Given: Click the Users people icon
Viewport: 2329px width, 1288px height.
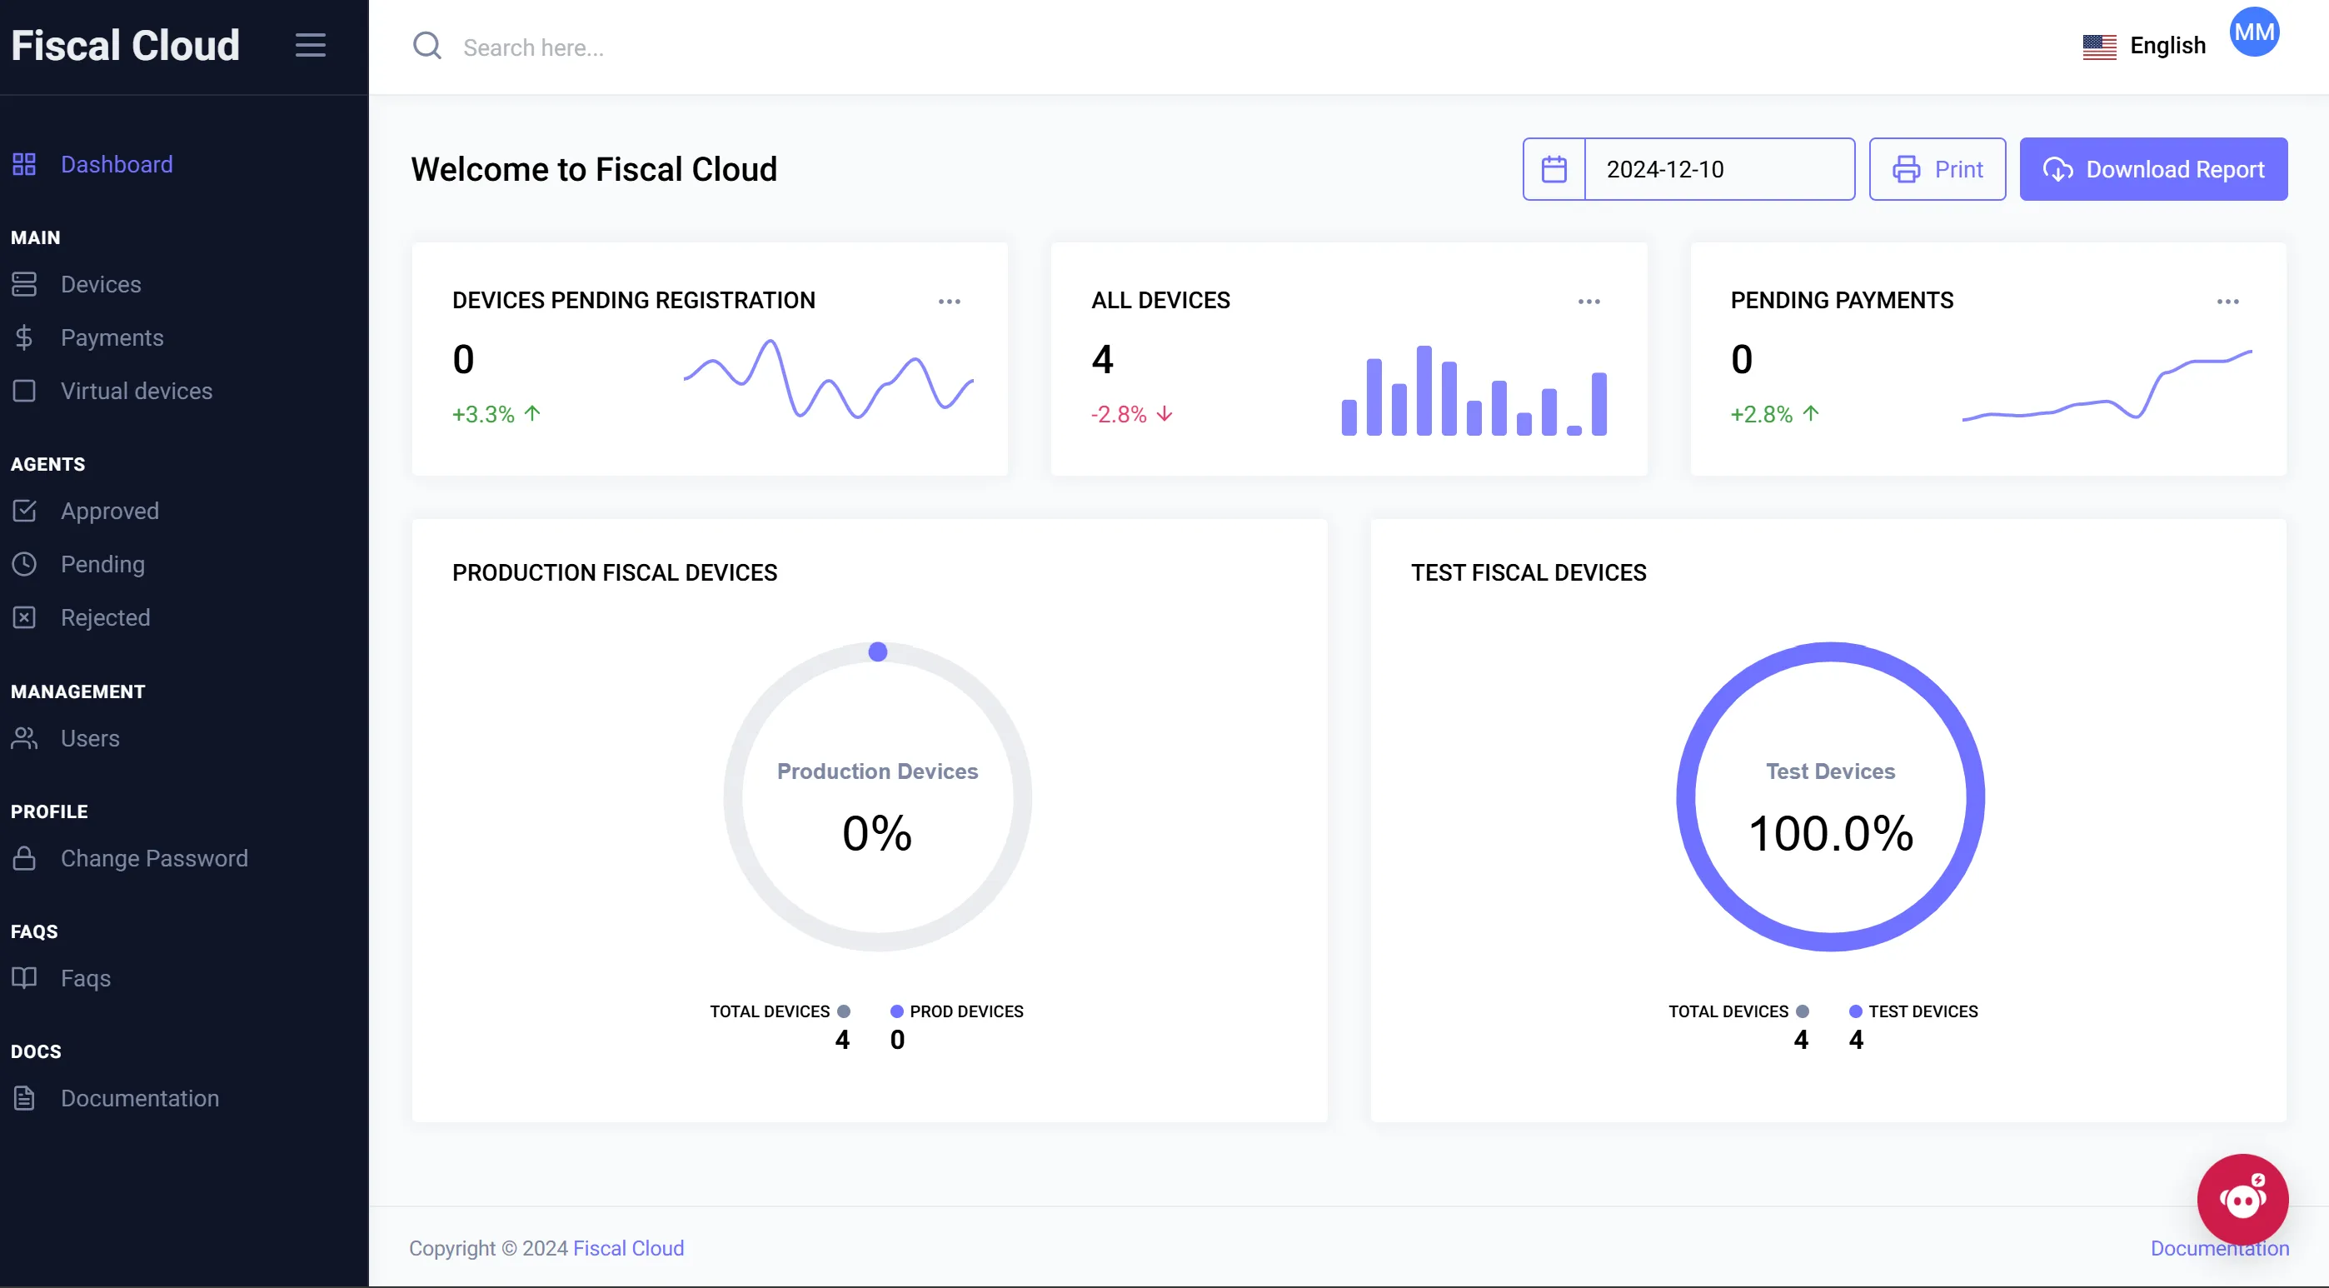Looking at the screenshot, I should click(x=24, y=738).
